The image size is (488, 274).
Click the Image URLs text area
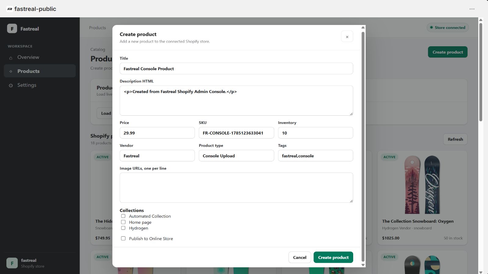click(236, 188)
